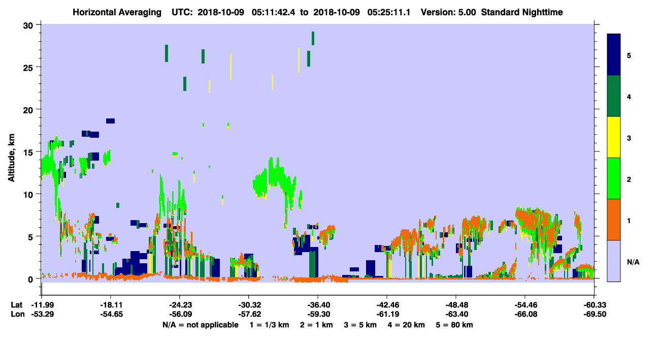Click longitude value -54.65
This screenshot has width=660, height=339.
pyautogui.click(x=110, y=314)
